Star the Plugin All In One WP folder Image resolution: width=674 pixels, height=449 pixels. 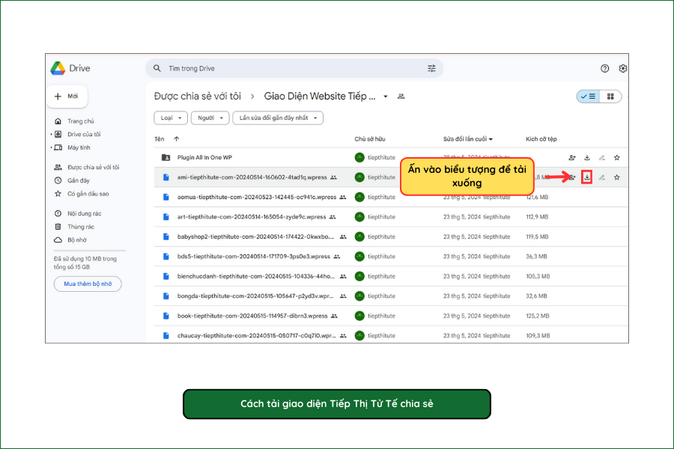coord(617,158)
